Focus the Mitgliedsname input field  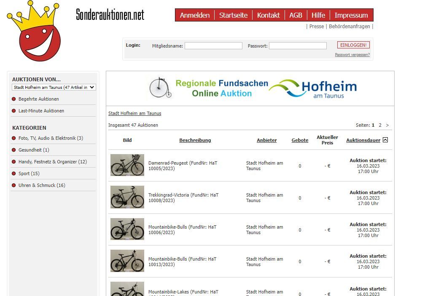(x=213, y=46)
